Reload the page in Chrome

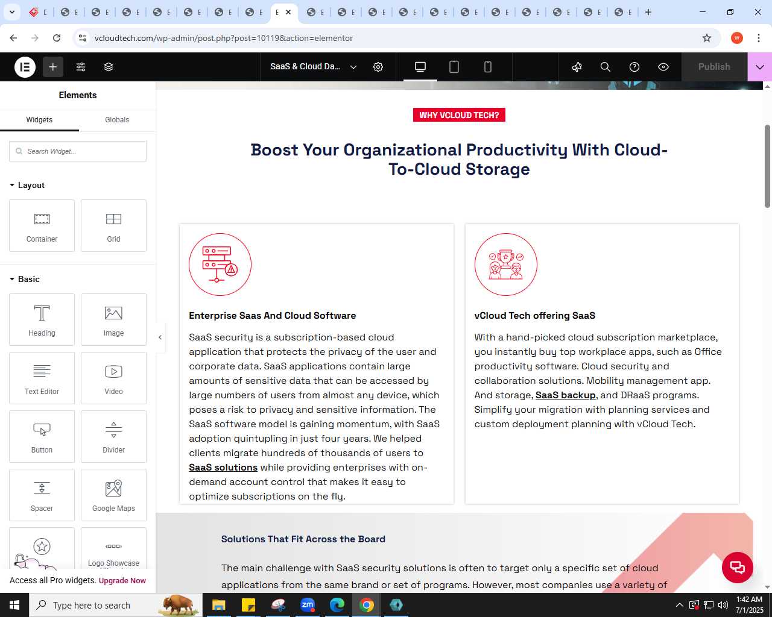[57, 38]
